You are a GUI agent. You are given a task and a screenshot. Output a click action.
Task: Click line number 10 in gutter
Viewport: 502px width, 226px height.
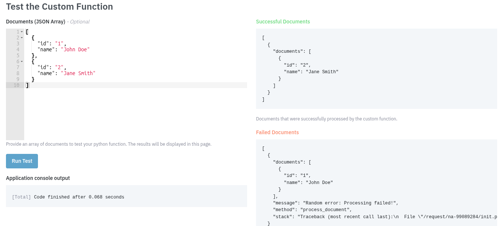[16, 85]
